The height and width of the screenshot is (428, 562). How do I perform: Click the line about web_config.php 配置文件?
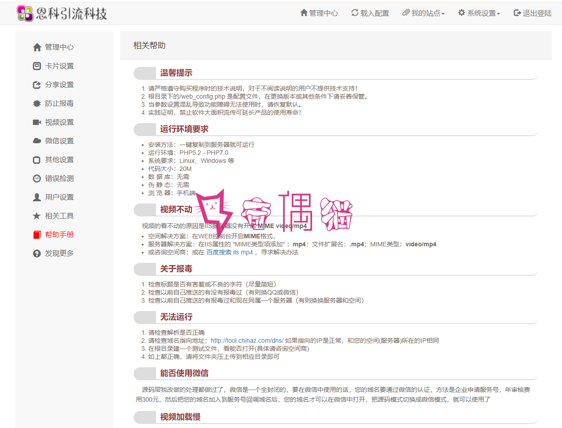259,97
